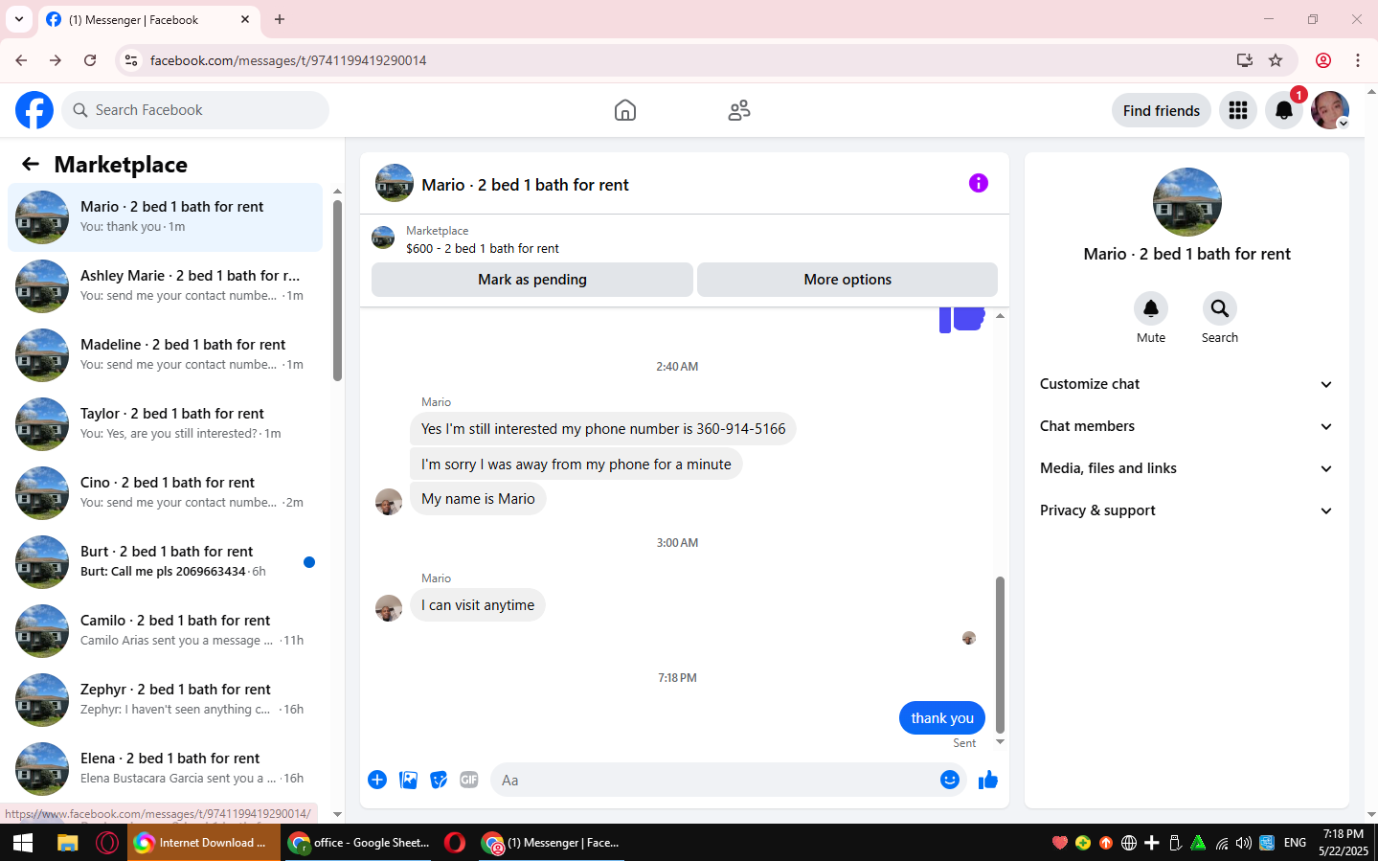
Task: Click Mario's listing thumbnail in right panel
Action: click(1187, 202)
